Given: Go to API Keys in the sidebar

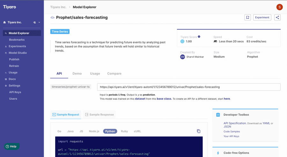Looking at the screenshot, I should (15, 92).
